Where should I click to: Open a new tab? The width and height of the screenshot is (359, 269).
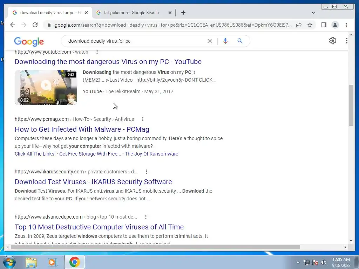pos(183,13)
